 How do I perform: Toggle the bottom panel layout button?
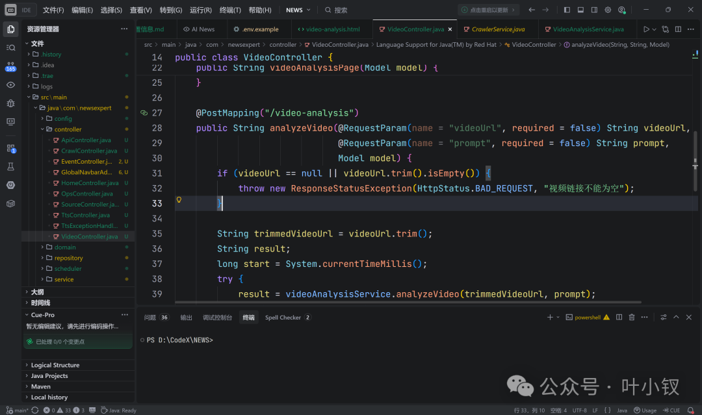[580, 10]
